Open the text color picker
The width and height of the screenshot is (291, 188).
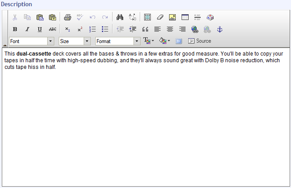point(148,41)
